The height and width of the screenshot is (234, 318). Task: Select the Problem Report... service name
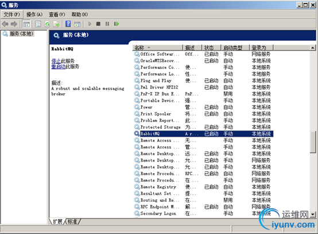pyautogui.click(x=160, y=121)
